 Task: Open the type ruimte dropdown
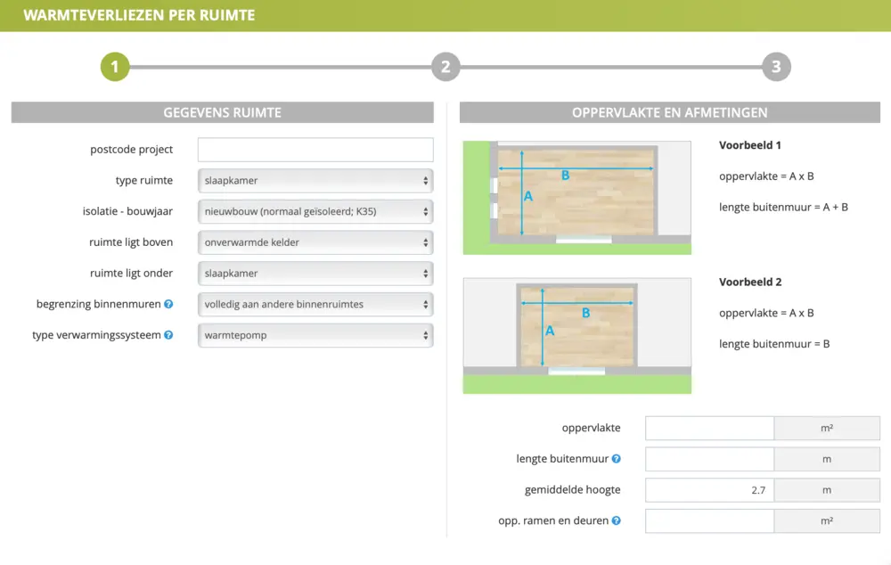click(x=315, y=181)
